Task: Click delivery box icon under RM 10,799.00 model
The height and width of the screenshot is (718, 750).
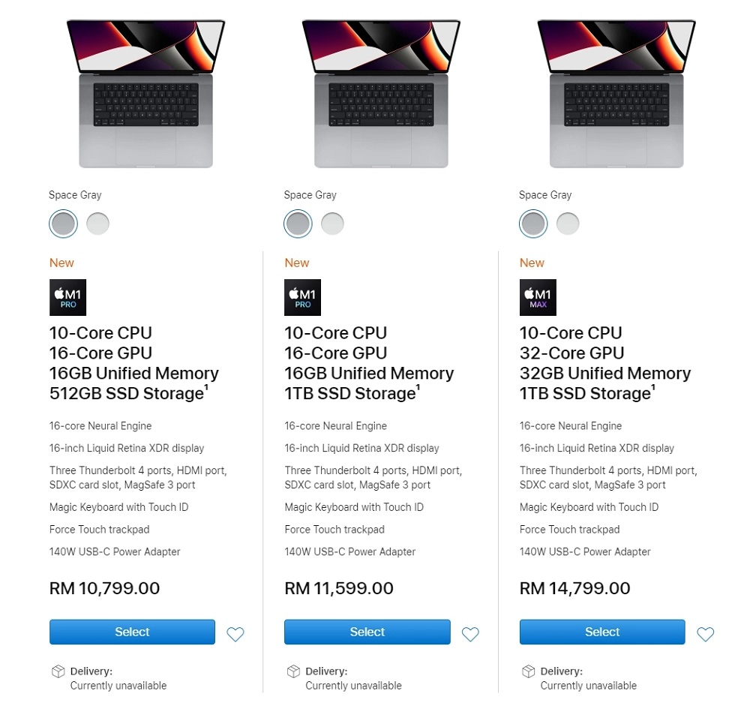Action: tap(58, 671)
